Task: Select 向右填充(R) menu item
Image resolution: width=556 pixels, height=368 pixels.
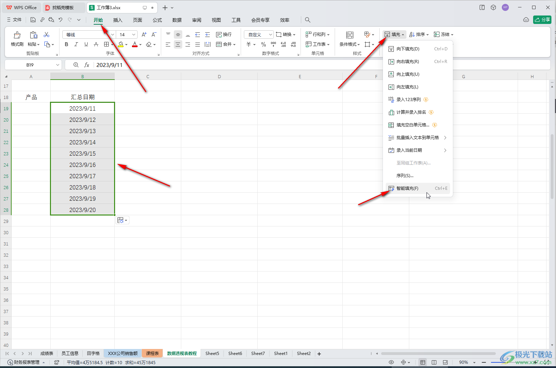Action: [x=418, y=62]
